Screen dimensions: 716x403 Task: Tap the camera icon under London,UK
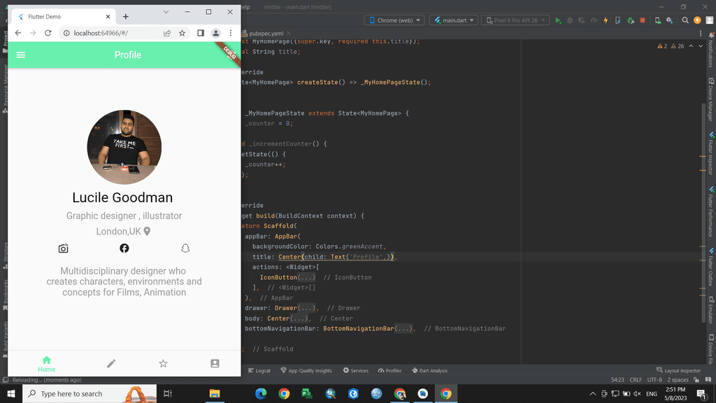click(x=63, y=248)
